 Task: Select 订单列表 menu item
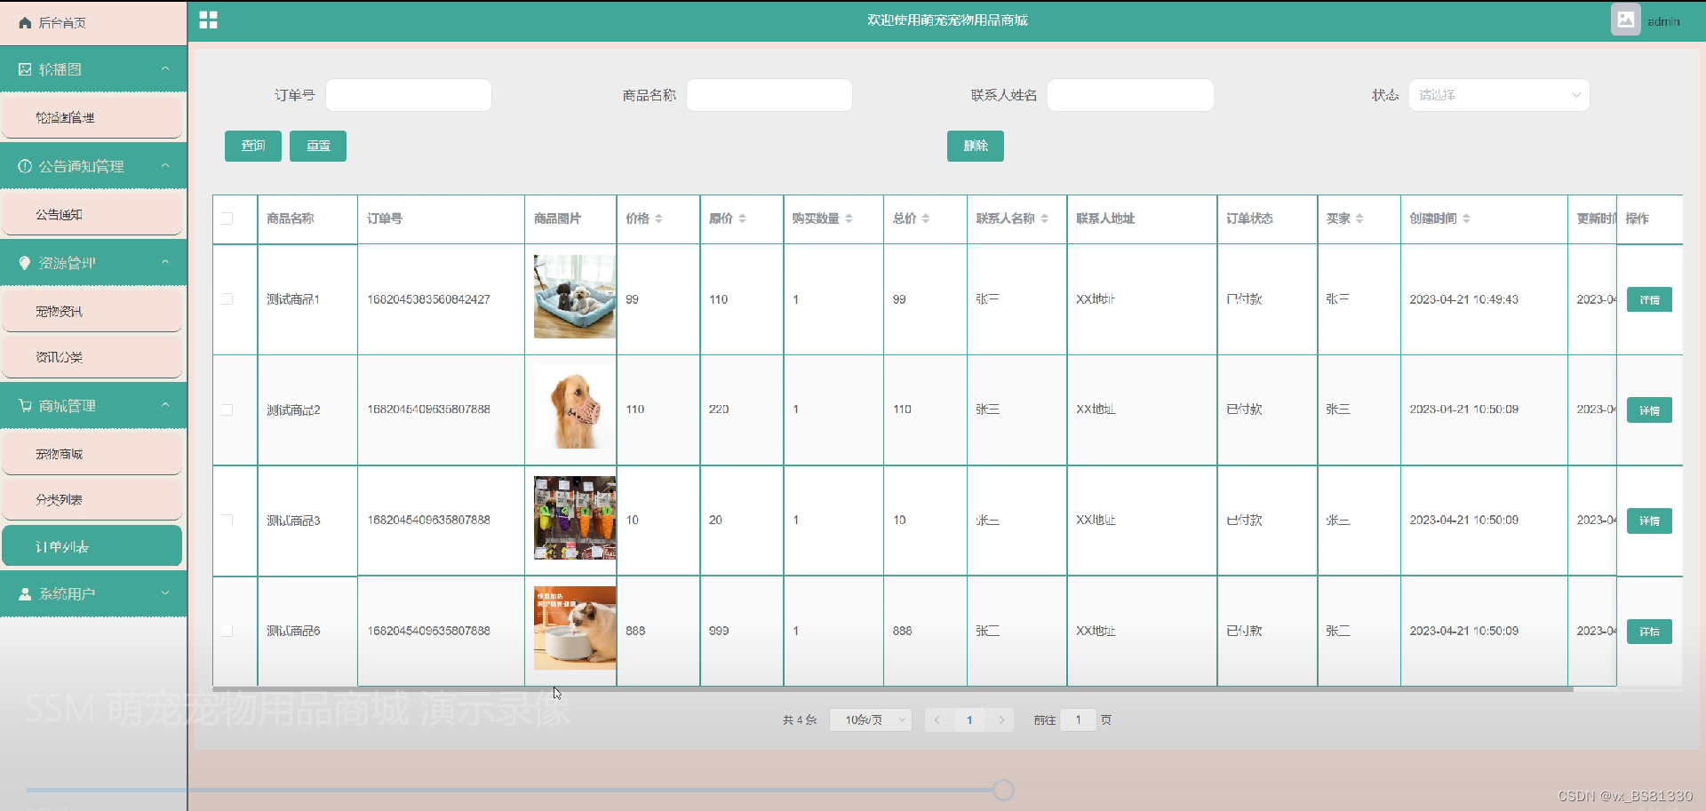pyautogui.click(x=92, y=546)
